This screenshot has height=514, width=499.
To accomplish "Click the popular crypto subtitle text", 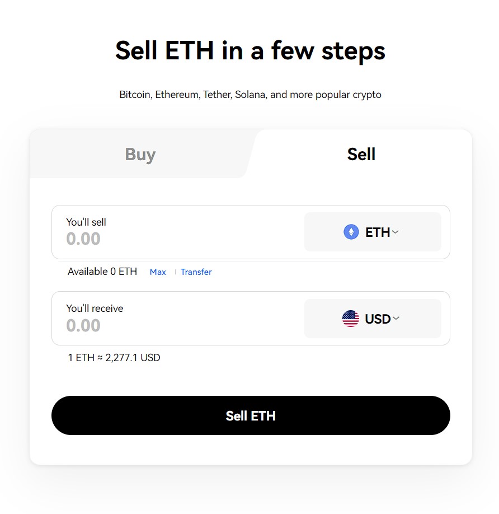I will click(250, 95).
